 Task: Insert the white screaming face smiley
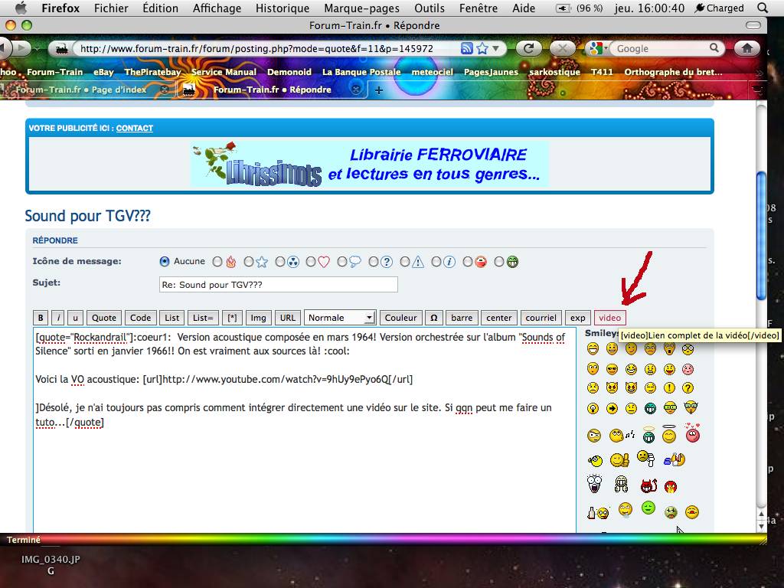(594, 484)
